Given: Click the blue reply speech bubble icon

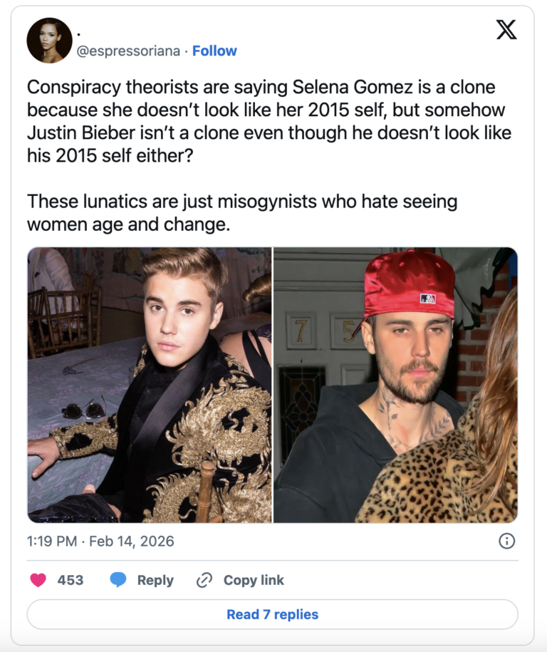Looking at the screenshot, I should [118, 580].
